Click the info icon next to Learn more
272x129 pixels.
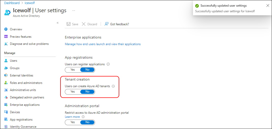pyautogui.click(x=83, y=117)
